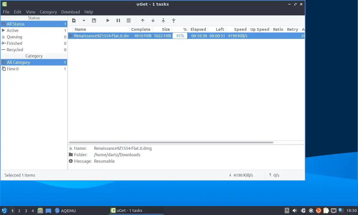
Task: Select the New 0 category
Action: point(34,69)
